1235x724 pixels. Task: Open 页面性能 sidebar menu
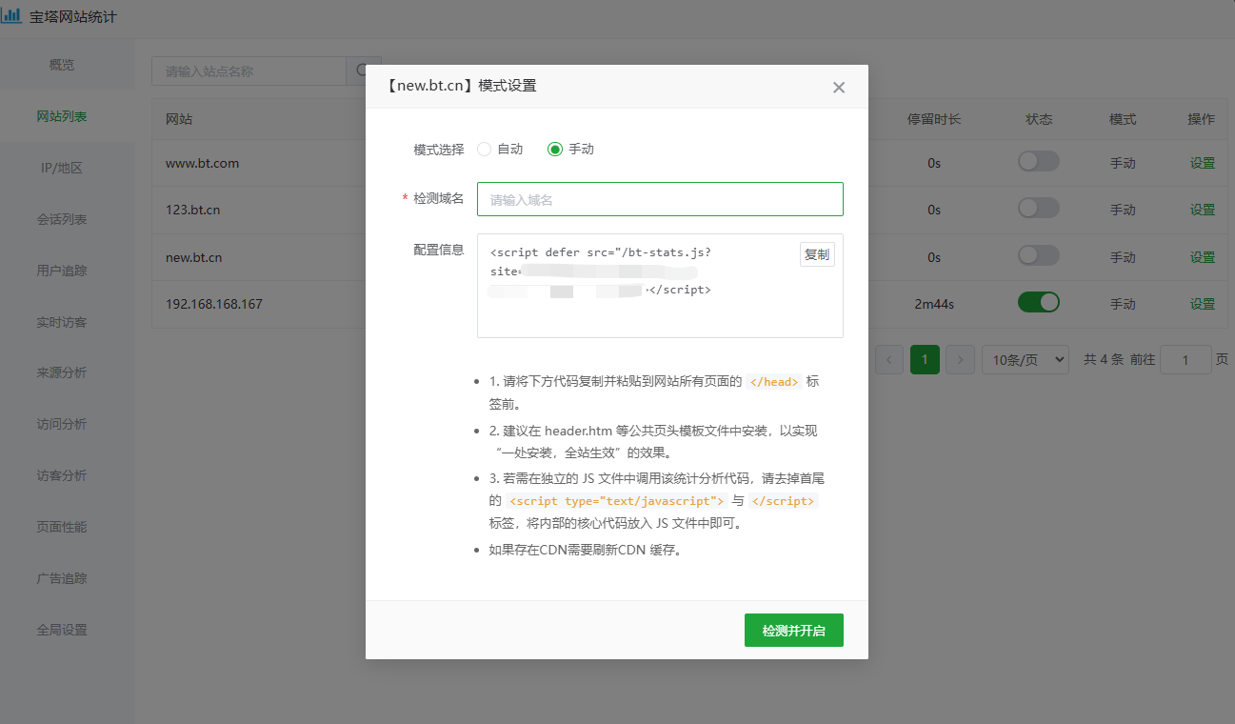pyautogui.click(x=62, y=527)
